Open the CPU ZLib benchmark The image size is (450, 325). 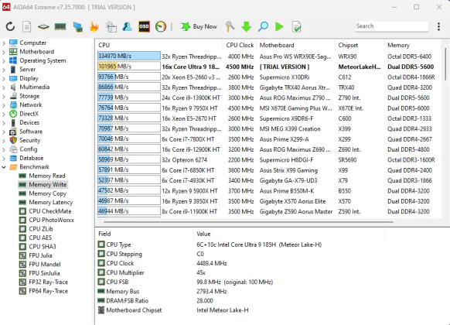[x=41, y=229]
